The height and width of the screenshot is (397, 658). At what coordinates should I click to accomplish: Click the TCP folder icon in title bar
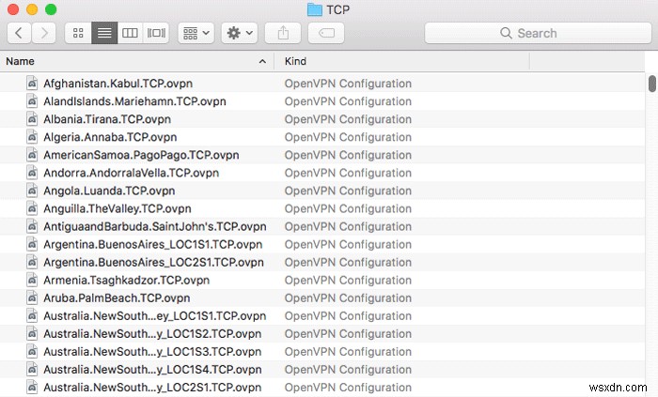pos(314,9)
